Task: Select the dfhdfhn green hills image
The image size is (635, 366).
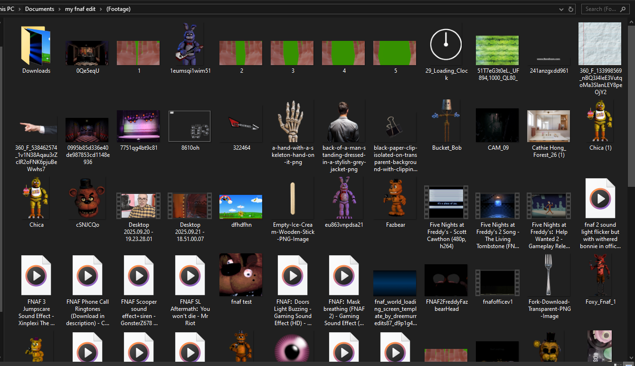Action: tap(241, 207)
